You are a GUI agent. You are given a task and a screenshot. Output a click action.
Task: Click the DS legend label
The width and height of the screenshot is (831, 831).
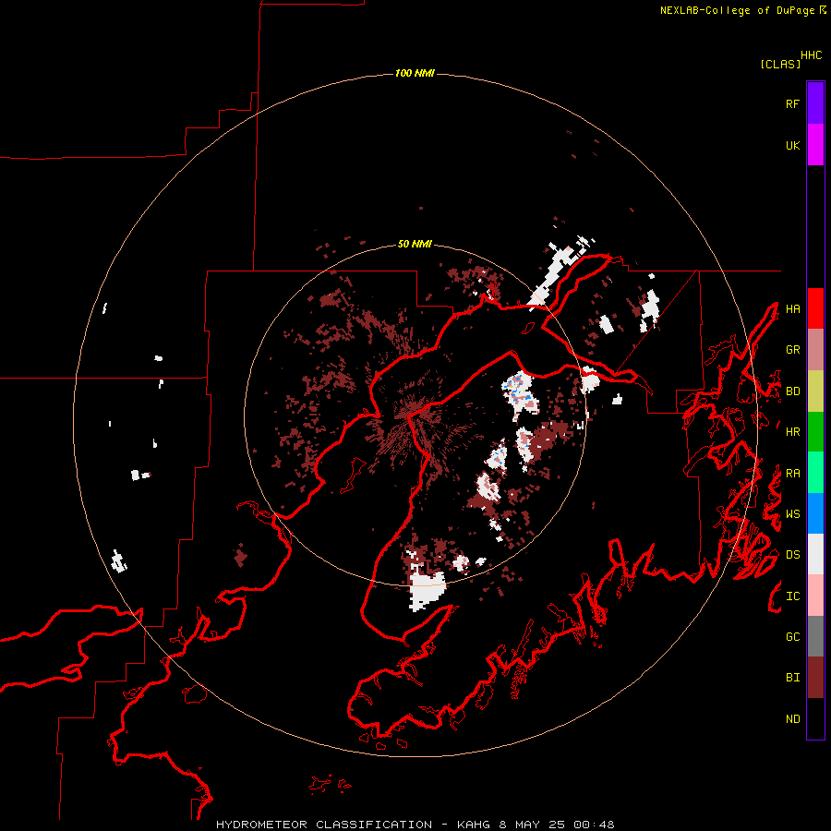pyautogui.click(x=792, y=555)
